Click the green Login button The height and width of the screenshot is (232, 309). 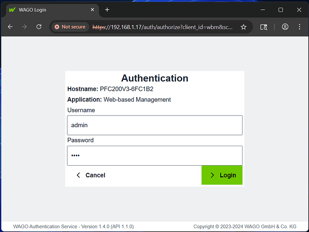222,175
